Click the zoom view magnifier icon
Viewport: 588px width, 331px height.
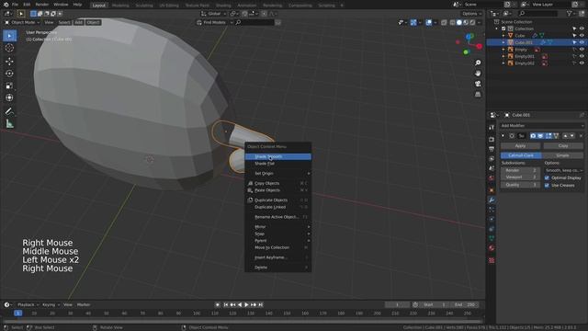[x=478, y=63]
